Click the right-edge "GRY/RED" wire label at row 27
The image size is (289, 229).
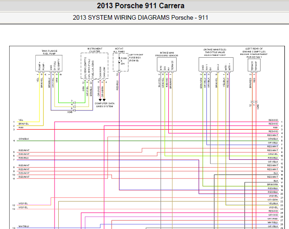pos(272,218)
